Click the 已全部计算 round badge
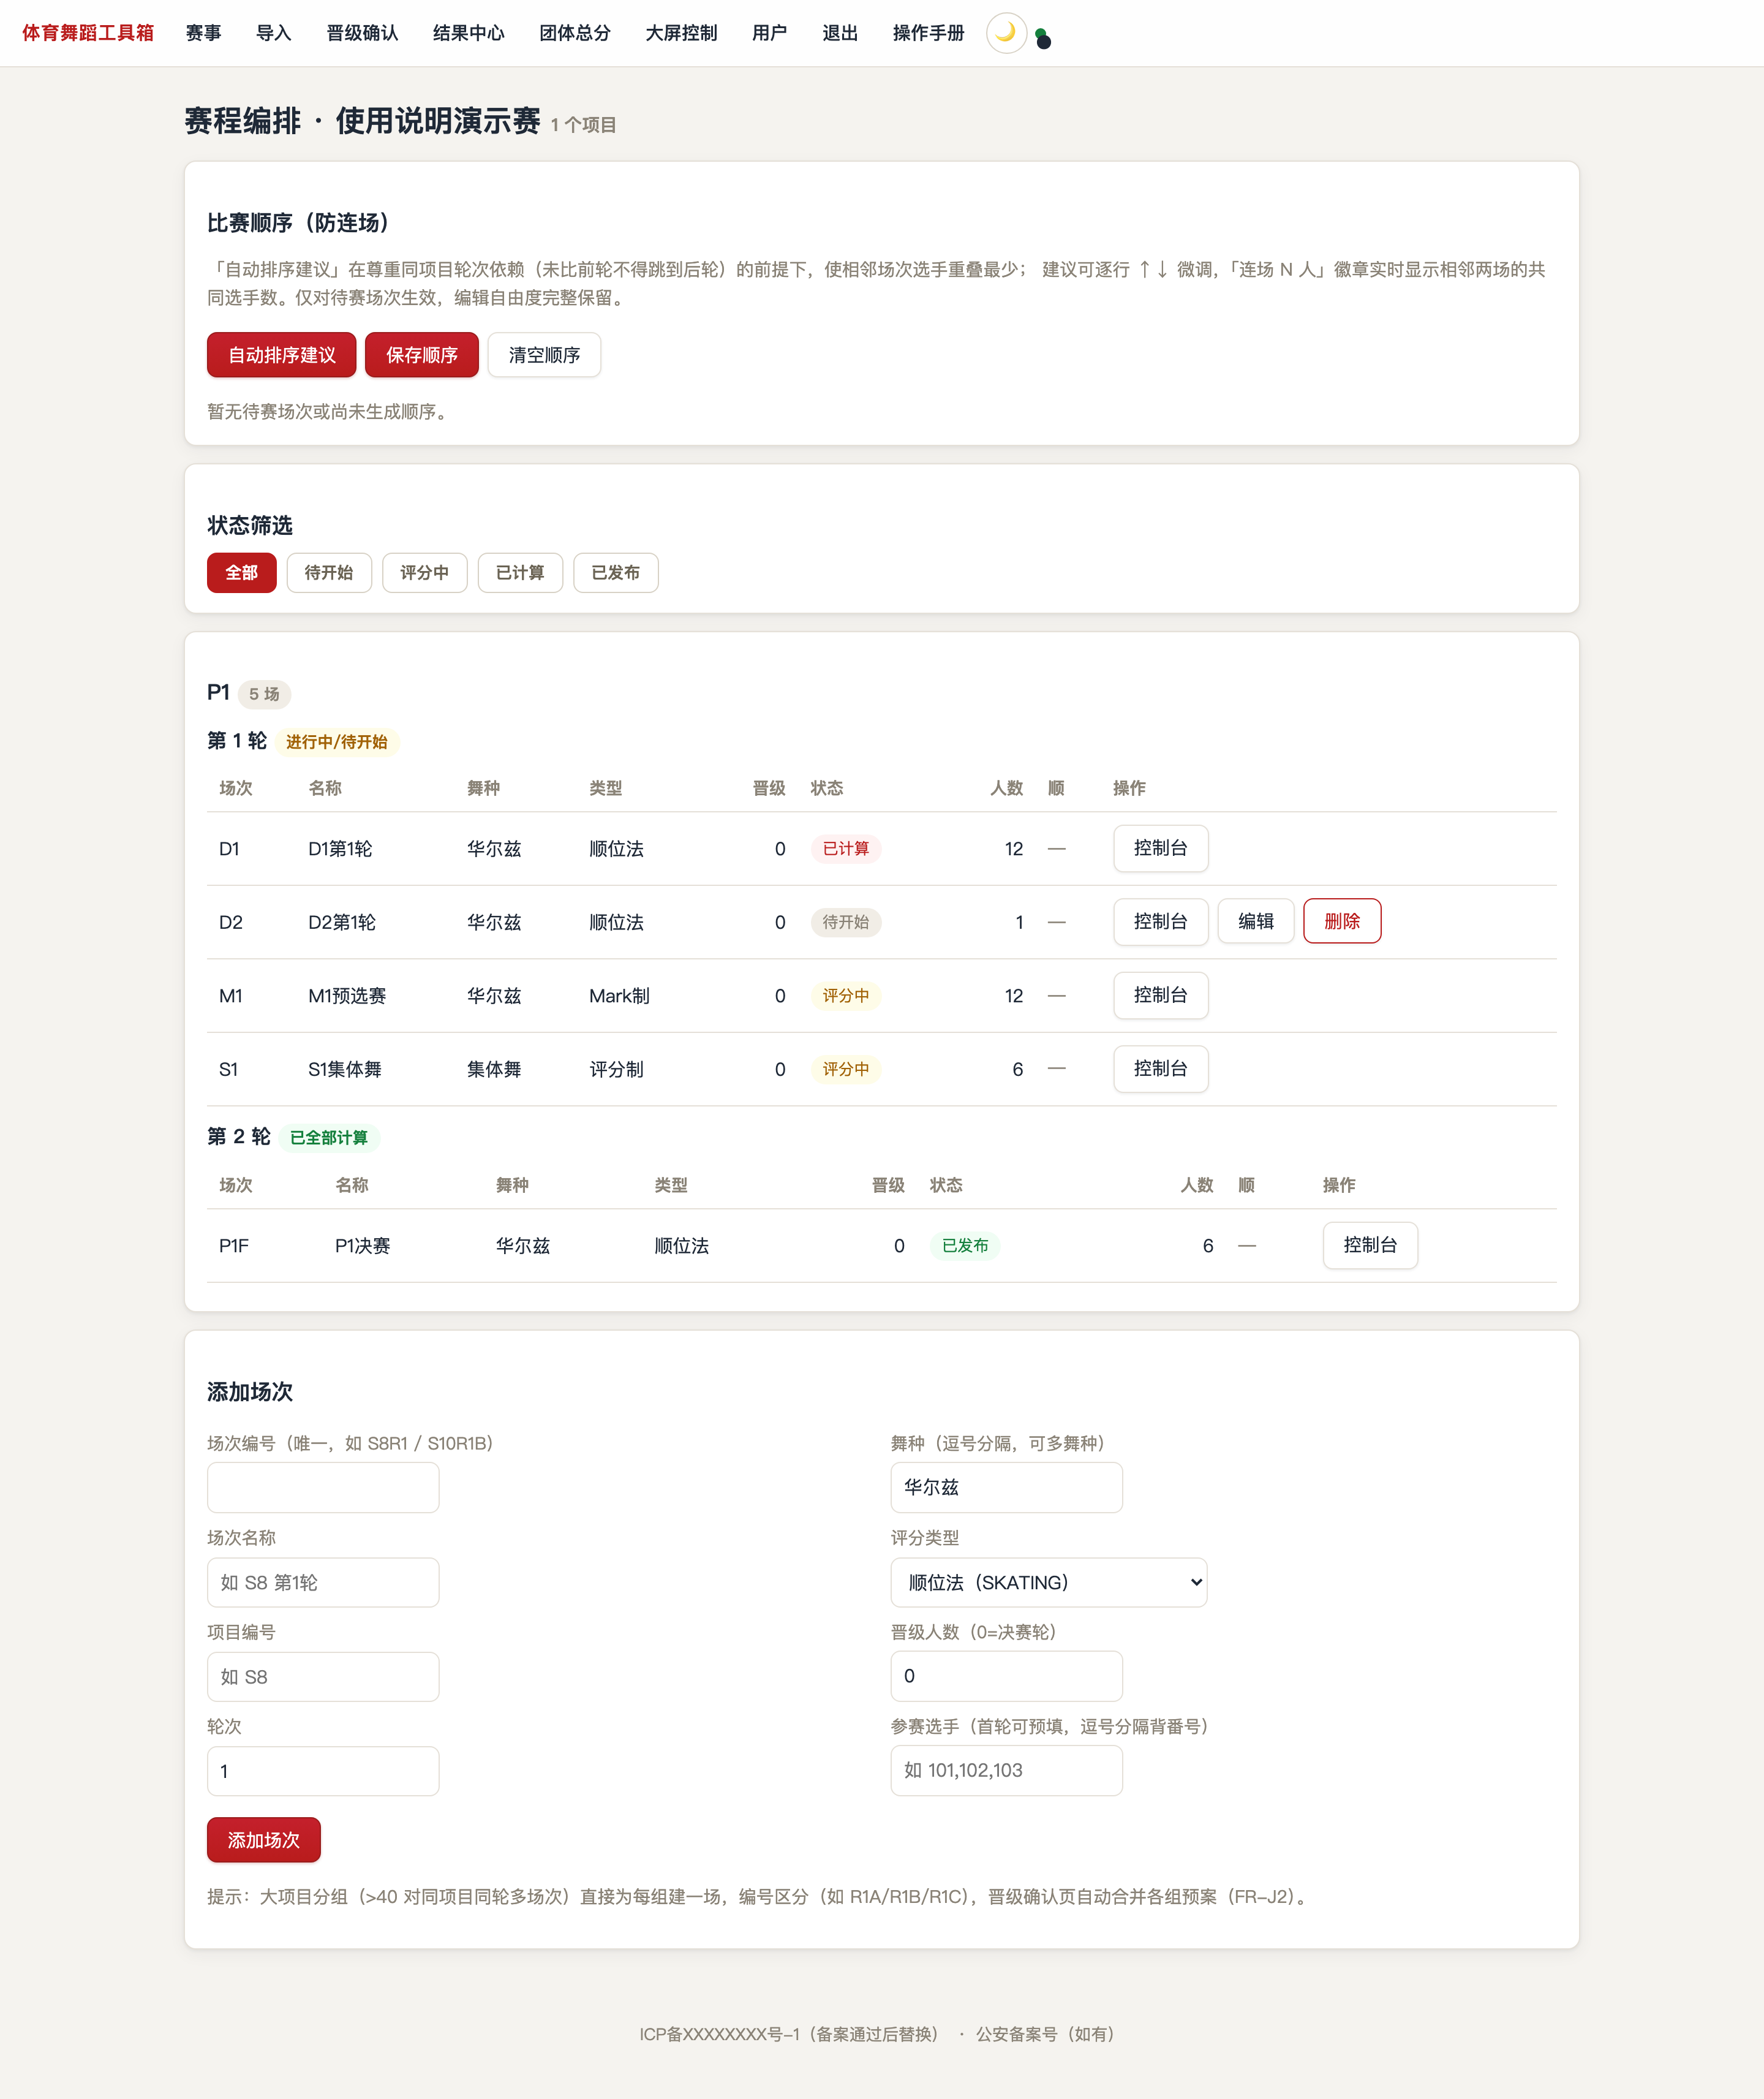Screen dimensions: 1764x2099 tap(328, 1138)
